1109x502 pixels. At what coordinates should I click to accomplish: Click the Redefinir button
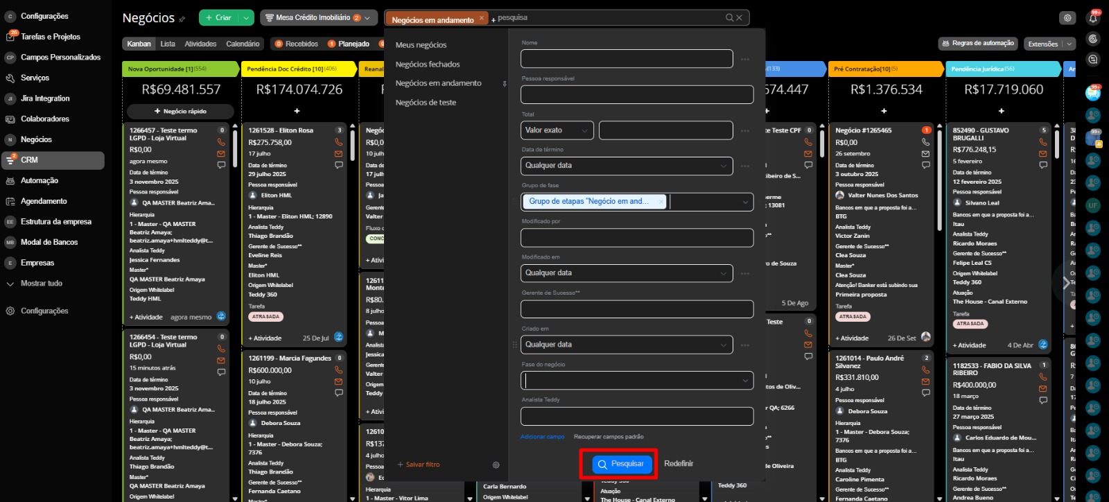(x=678, y=464)
